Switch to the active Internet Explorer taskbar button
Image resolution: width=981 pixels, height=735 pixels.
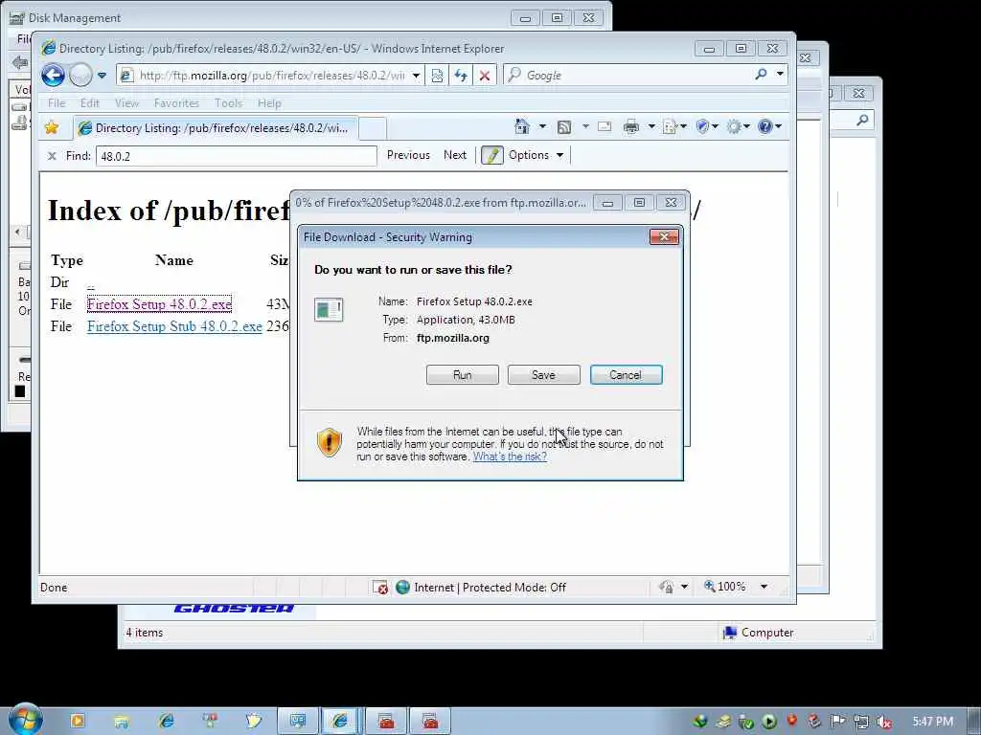coord(340,721)
